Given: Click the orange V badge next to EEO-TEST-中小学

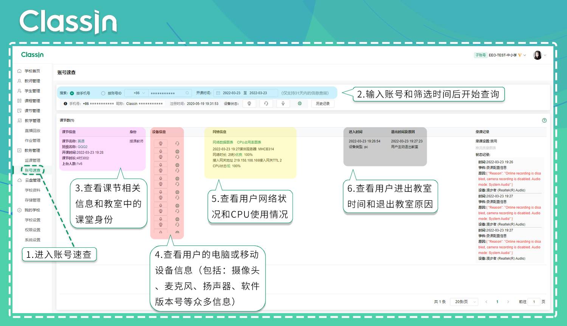Looking at the screenshot, I should (x=520, y=55).
